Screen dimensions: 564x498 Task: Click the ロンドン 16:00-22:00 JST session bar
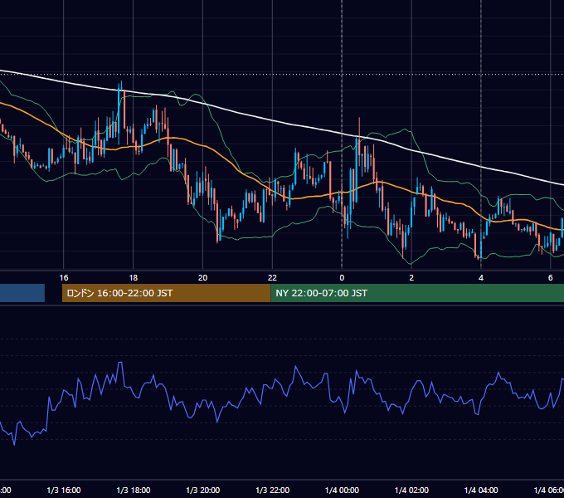click(166, 293)
